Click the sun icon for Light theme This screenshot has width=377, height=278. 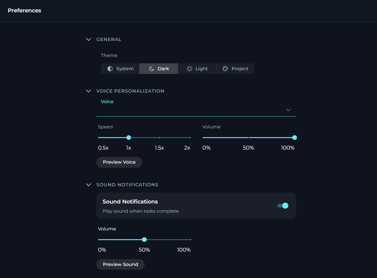(189, 69)
